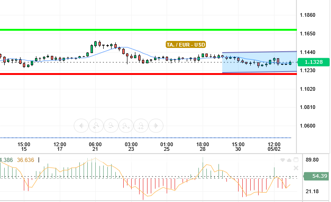The image size is (331, 202).
Task: Maximize the indicator pane
Action: tap(296, 160)
